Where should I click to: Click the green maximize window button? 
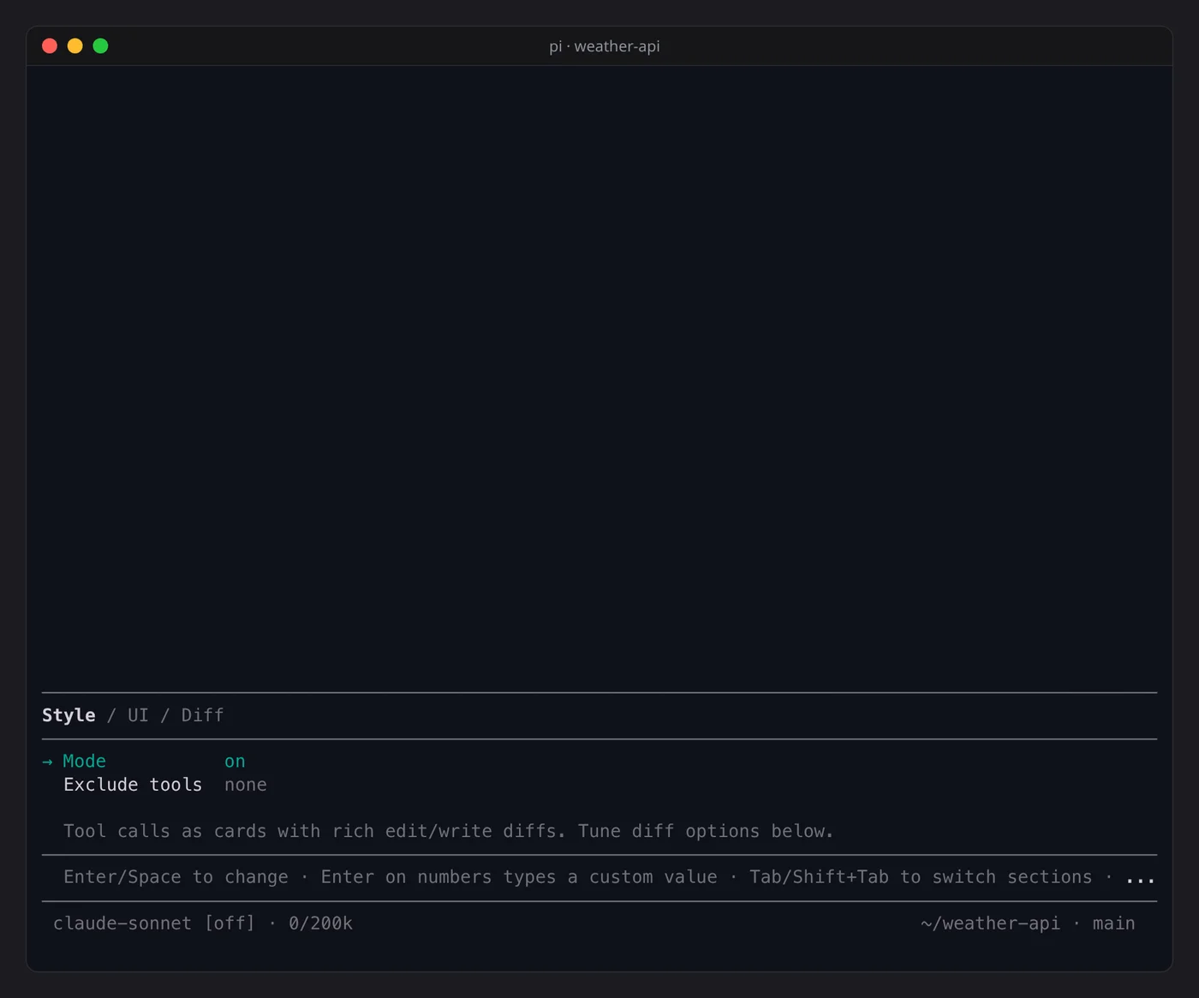click(100, 46)
